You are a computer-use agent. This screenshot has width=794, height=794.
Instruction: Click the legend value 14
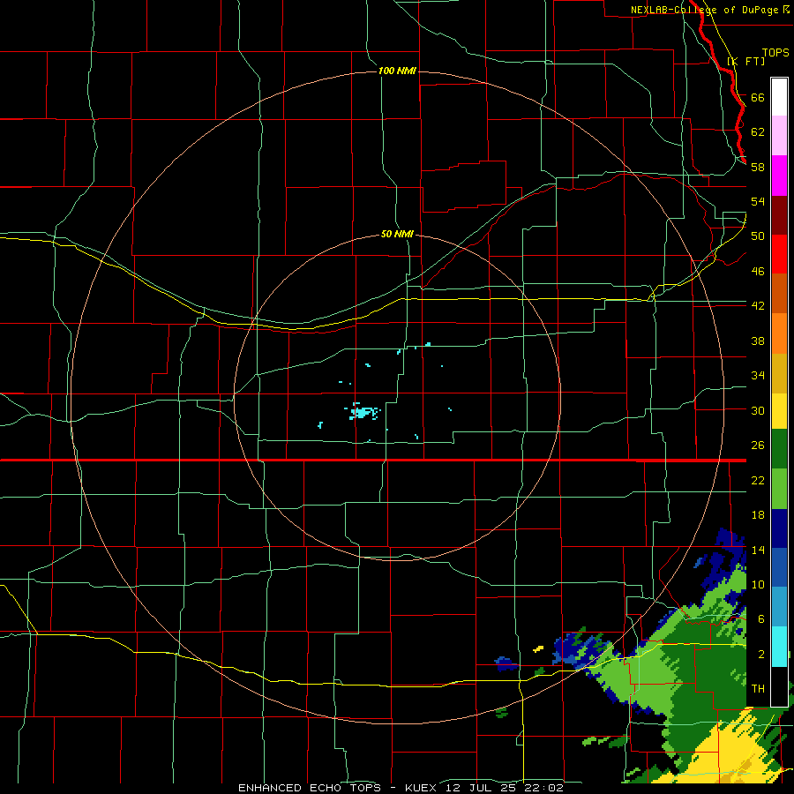758,550
